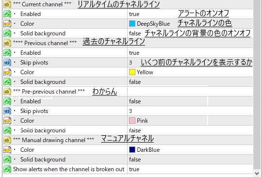Select the '*** Current channel ***' header text
The width and height of the screenshot is (262, 177).
(42, 4)
